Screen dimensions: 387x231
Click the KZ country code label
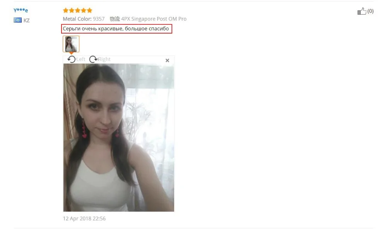pyautogui.click(x=26, y=20)
